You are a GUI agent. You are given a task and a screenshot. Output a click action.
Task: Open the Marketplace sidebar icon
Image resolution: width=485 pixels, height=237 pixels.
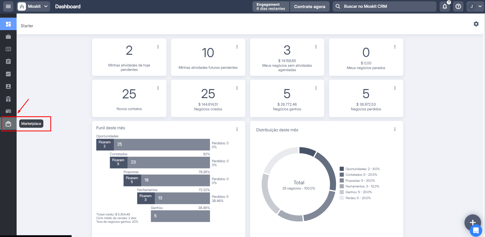pos(8,124)
